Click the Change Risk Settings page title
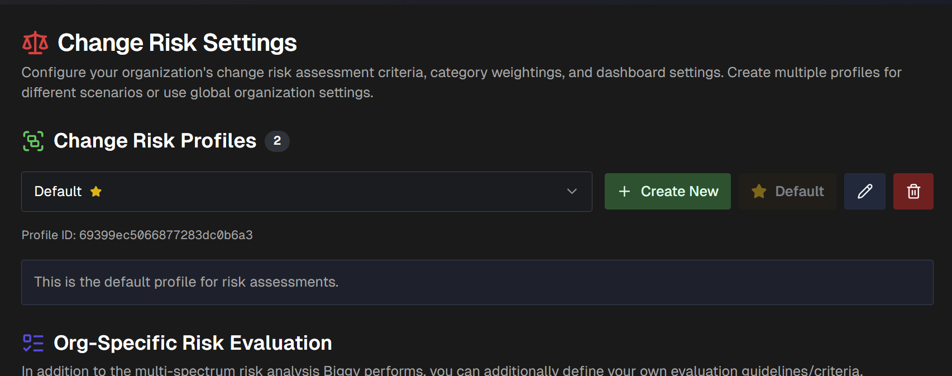The height and width of the screenshot is (376, 952). (177, 43)
